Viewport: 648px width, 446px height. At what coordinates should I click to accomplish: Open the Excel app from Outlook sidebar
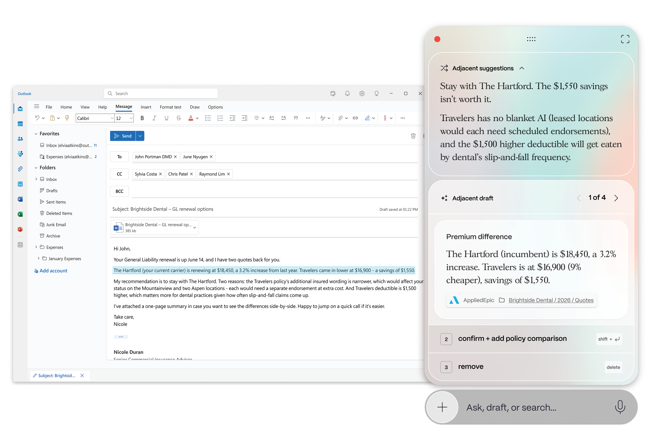(20, 214)
